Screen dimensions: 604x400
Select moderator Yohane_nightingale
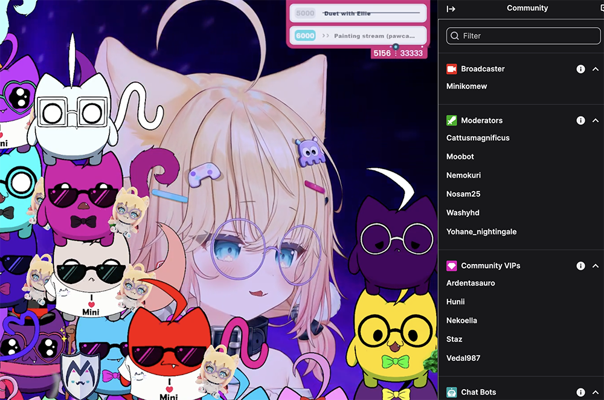click(x=481, y=231)
